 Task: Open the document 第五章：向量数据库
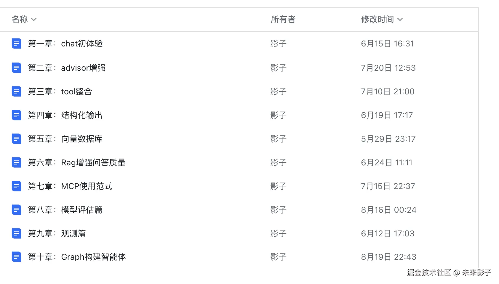click(x=65, y=139)
